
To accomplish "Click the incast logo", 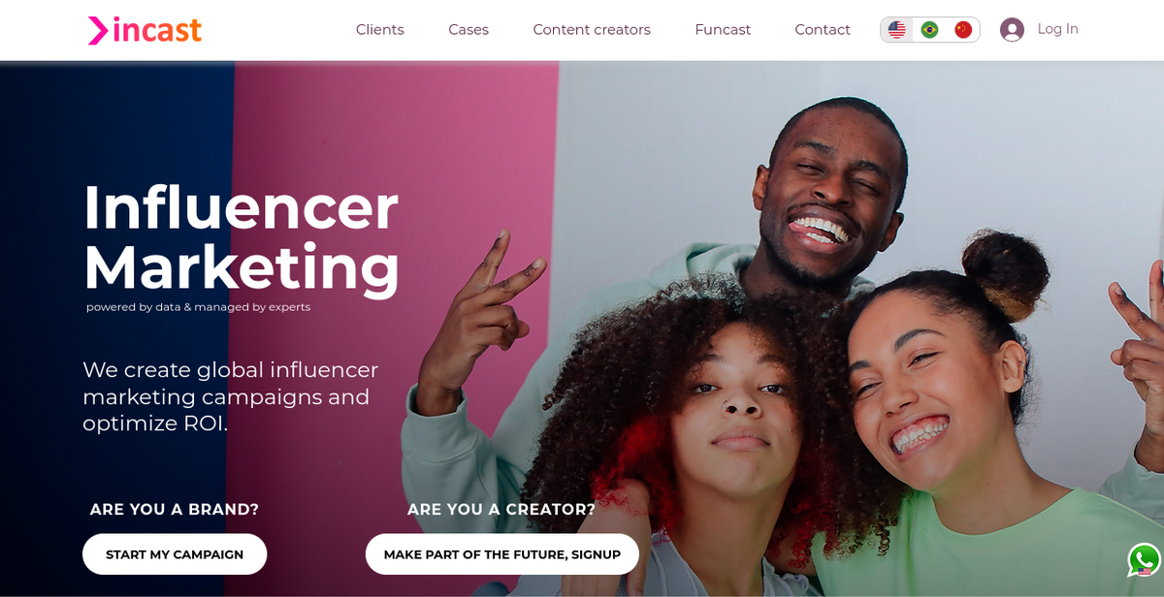I will coord(145,30).
